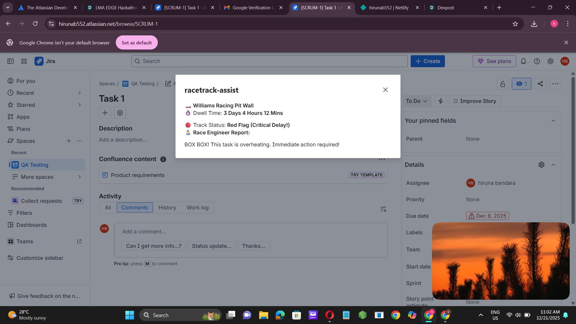Image resolution: width=576 pixels, height=324 pixels.
Task: Click the Improve Story button
Action: coord(475,101)
